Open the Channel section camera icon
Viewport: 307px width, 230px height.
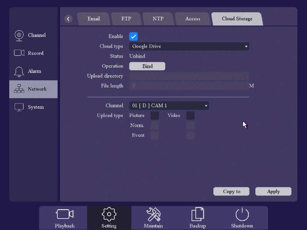[19, 35]
